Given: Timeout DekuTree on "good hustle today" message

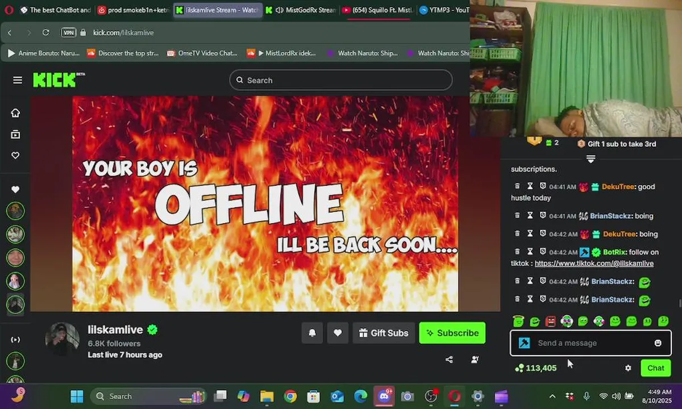Looking at the screenshot, I should [530, 186].
